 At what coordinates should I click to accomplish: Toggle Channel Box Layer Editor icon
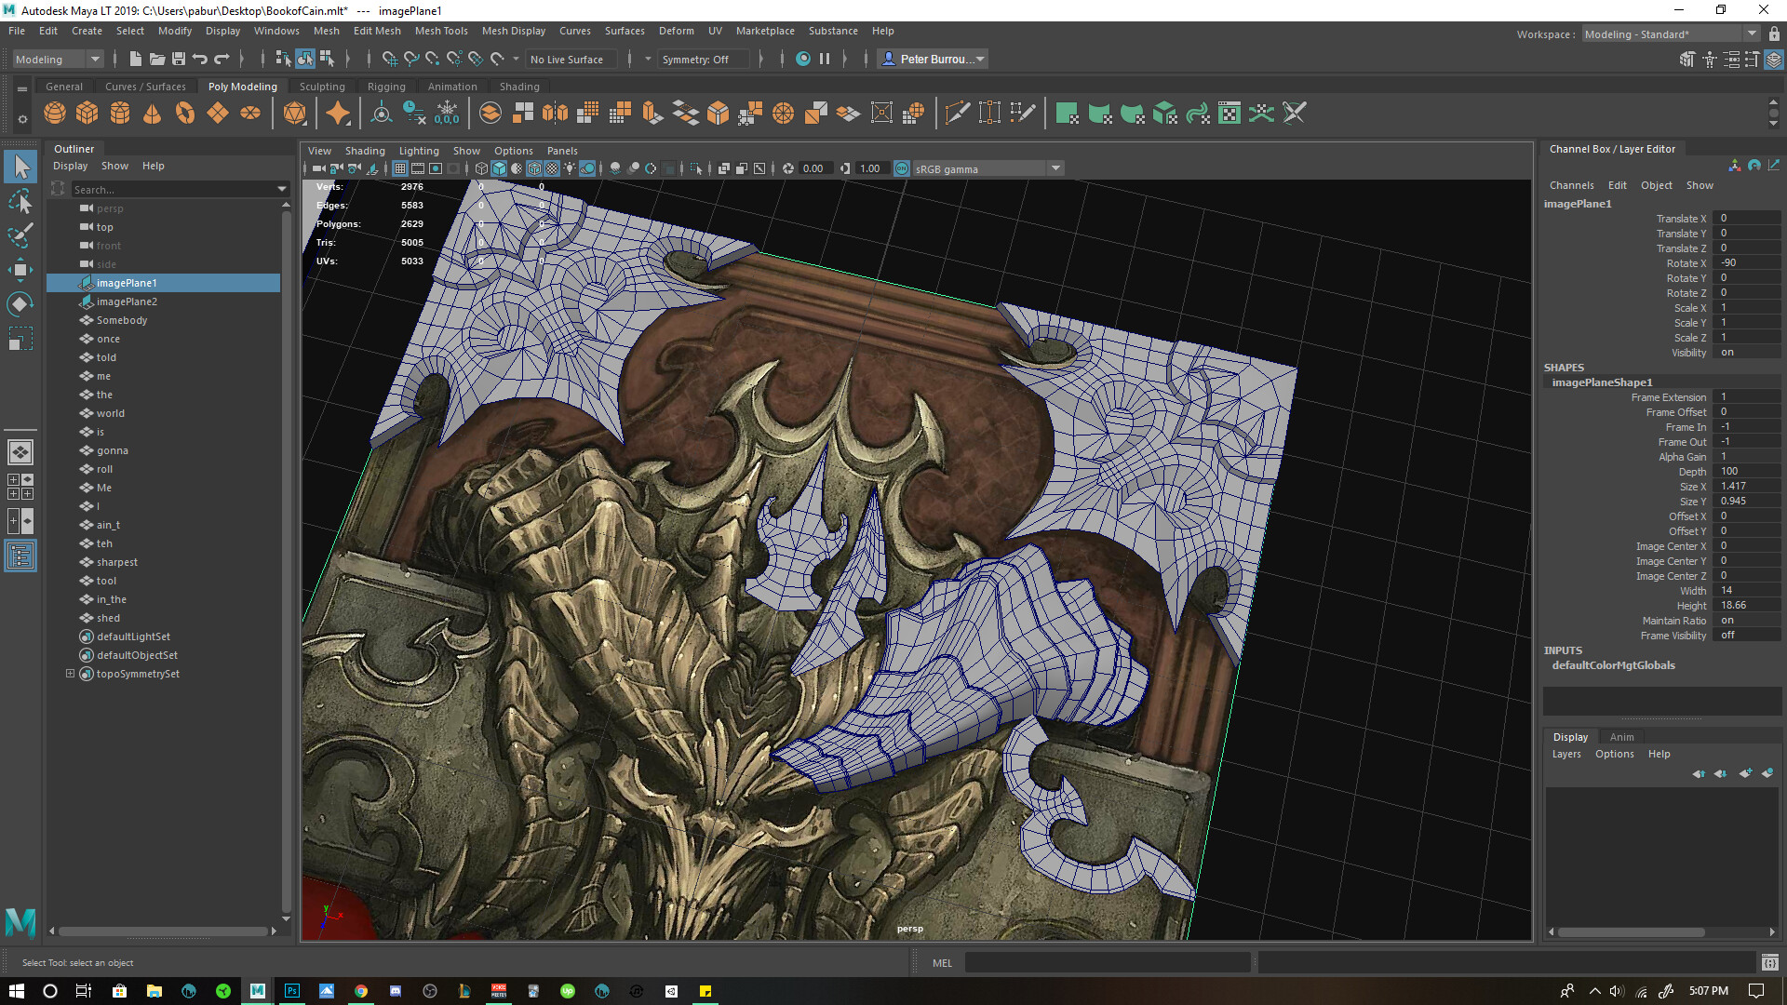[x=1774, y=60]
